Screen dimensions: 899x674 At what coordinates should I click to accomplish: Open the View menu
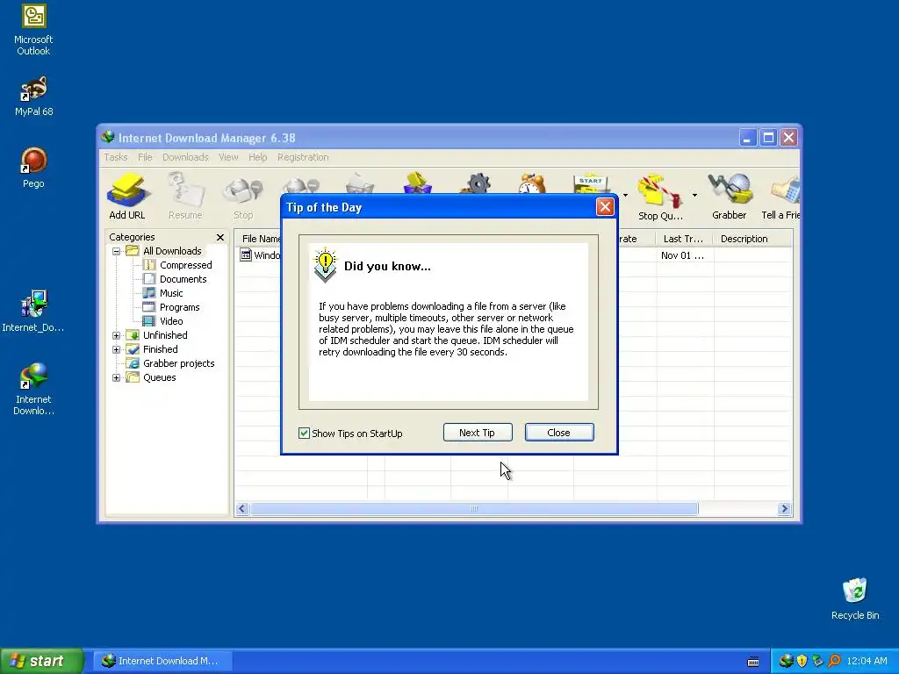[x=228, y=157]
